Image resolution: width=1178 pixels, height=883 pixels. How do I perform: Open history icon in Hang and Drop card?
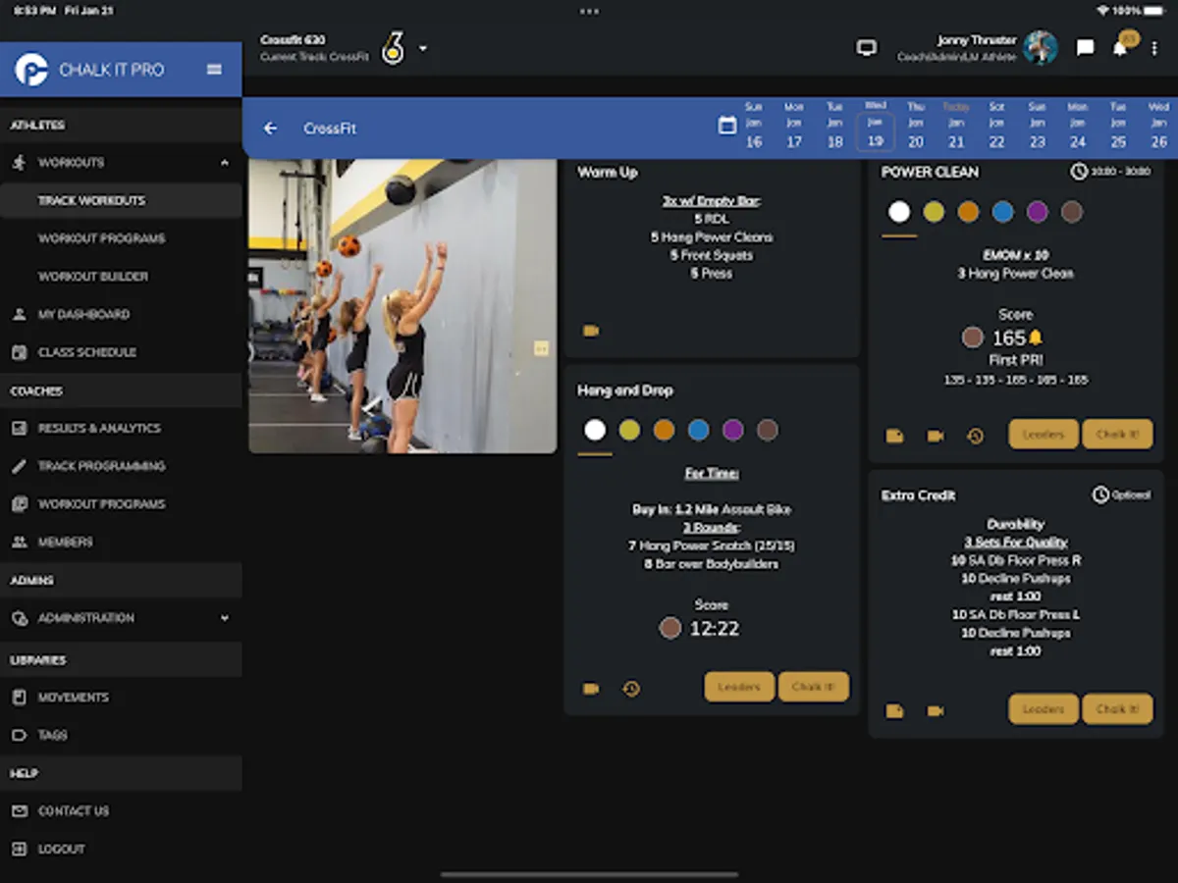tap(631, 689)
